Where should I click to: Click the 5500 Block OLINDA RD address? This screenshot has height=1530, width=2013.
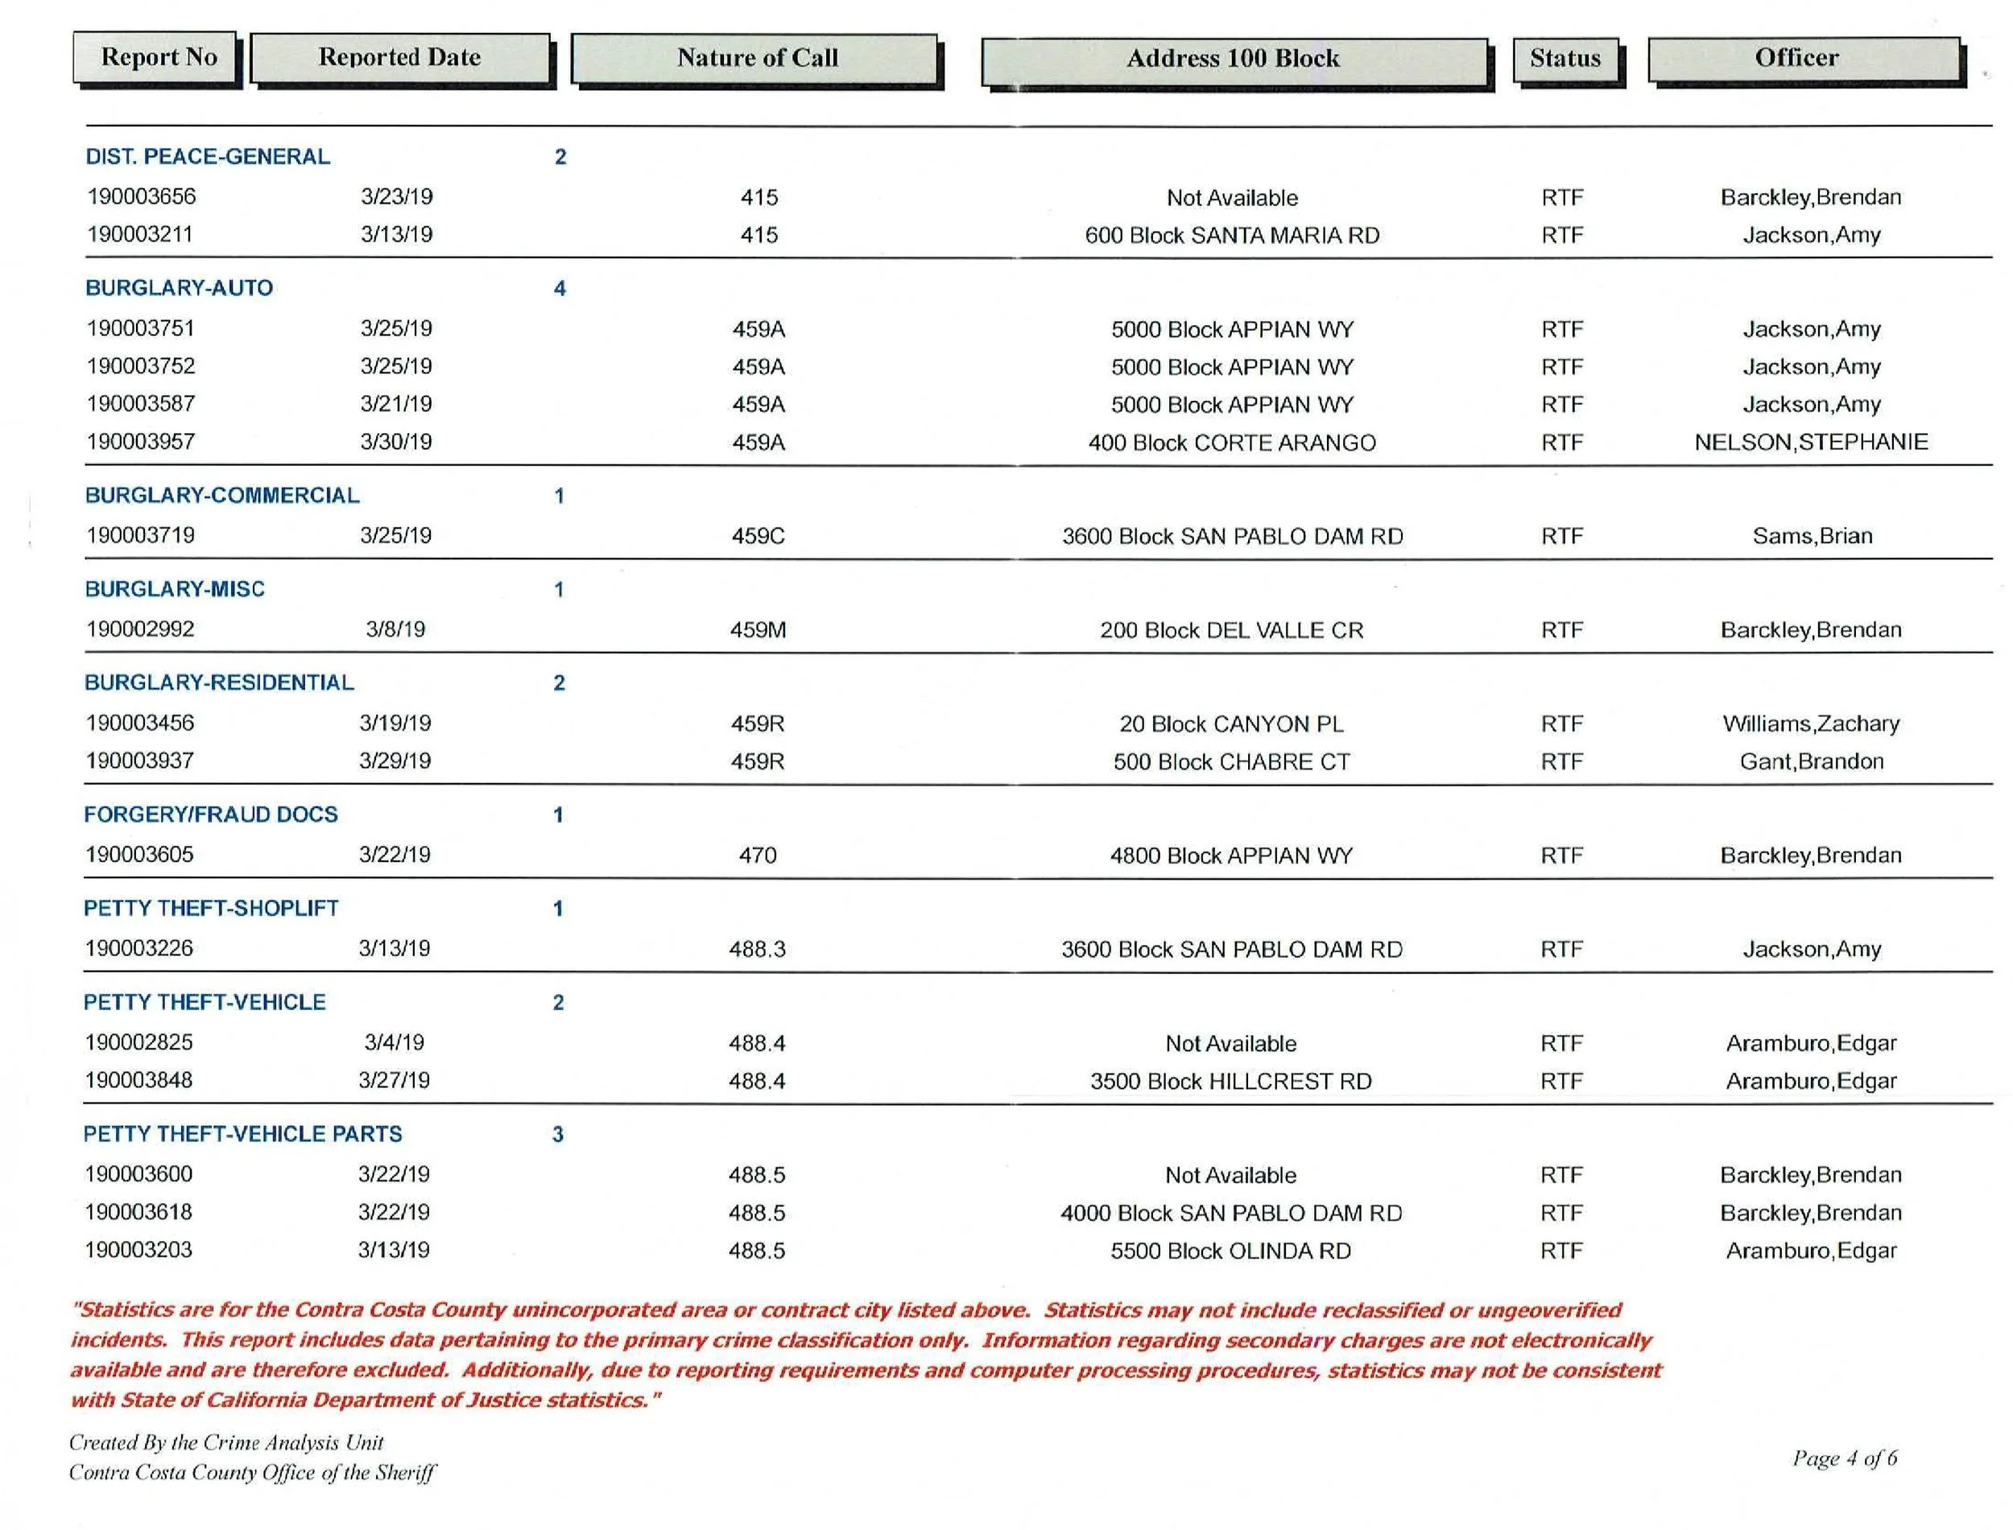[x=1230, y=1252]
